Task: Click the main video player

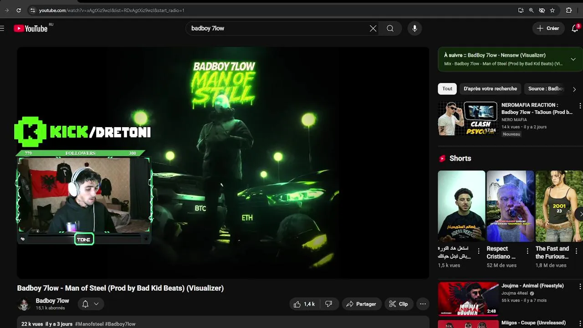Action: tap(223, 163)
